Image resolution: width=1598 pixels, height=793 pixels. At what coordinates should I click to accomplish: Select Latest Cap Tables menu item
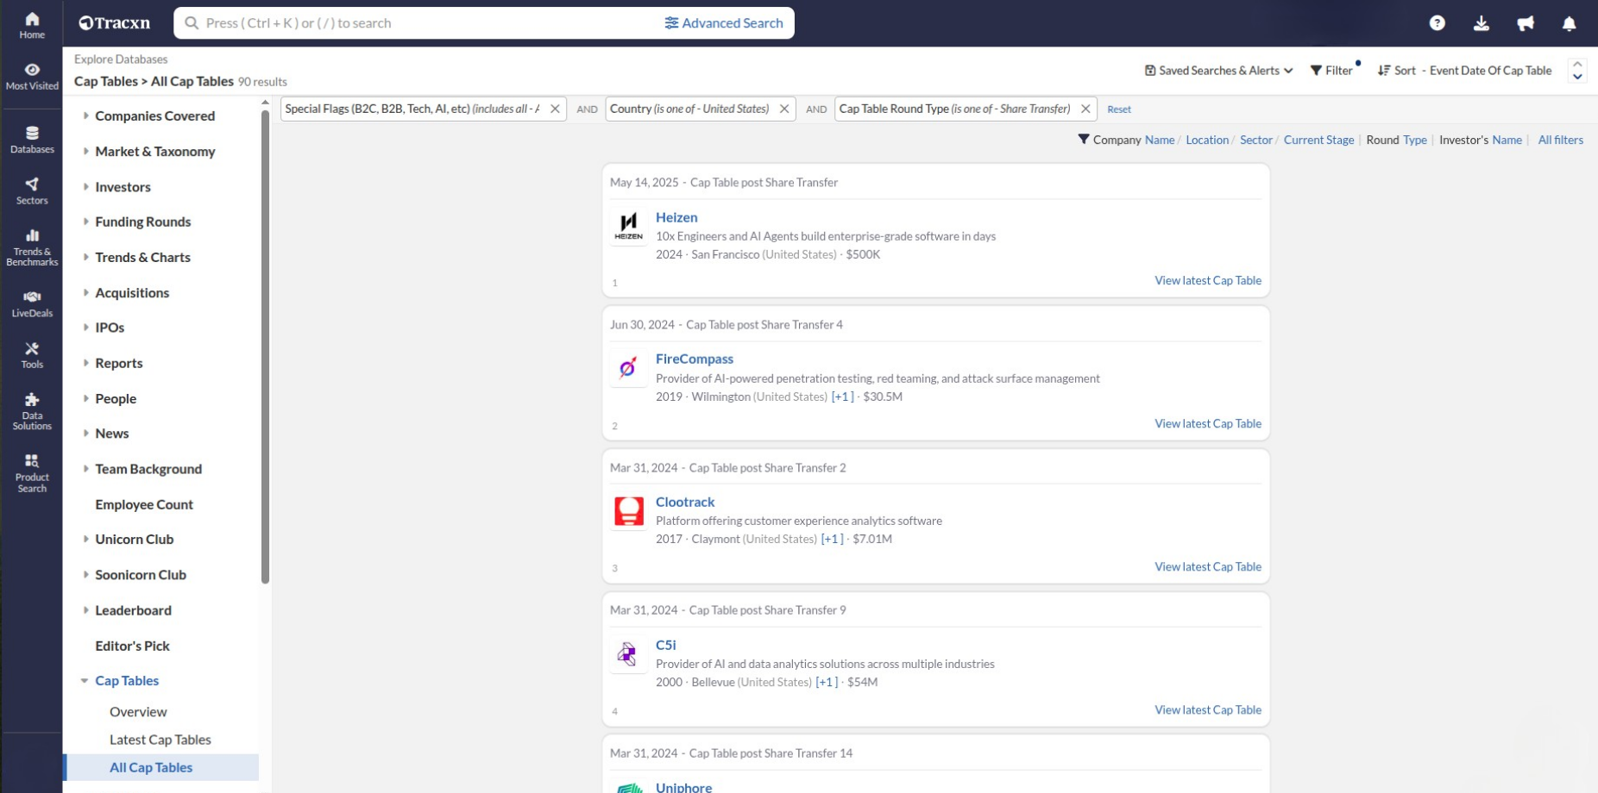tap(160, 740)
